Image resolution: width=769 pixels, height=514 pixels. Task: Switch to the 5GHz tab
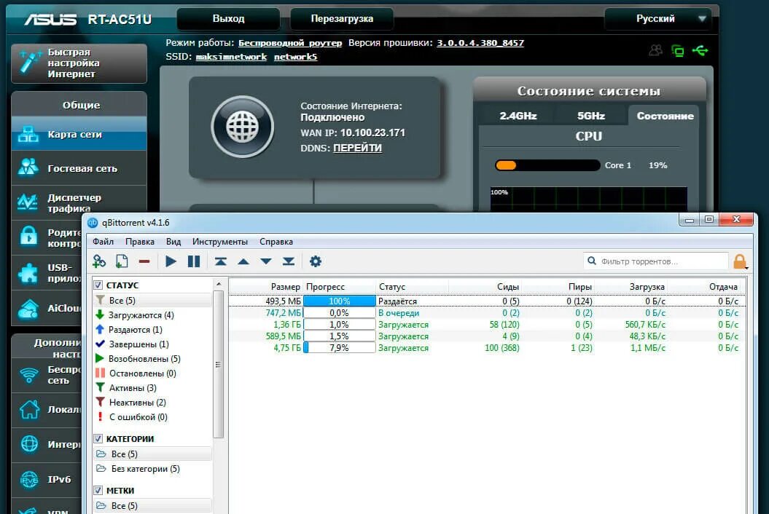pyautogui.click(x=590, y=114)
